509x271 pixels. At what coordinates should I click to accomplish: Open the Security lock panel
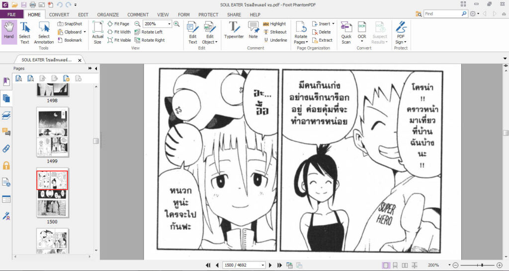pos(6,166)
